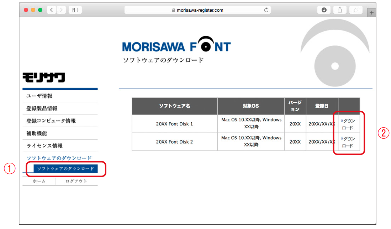Open the 補助機能 menu item

tap(37, 133)
